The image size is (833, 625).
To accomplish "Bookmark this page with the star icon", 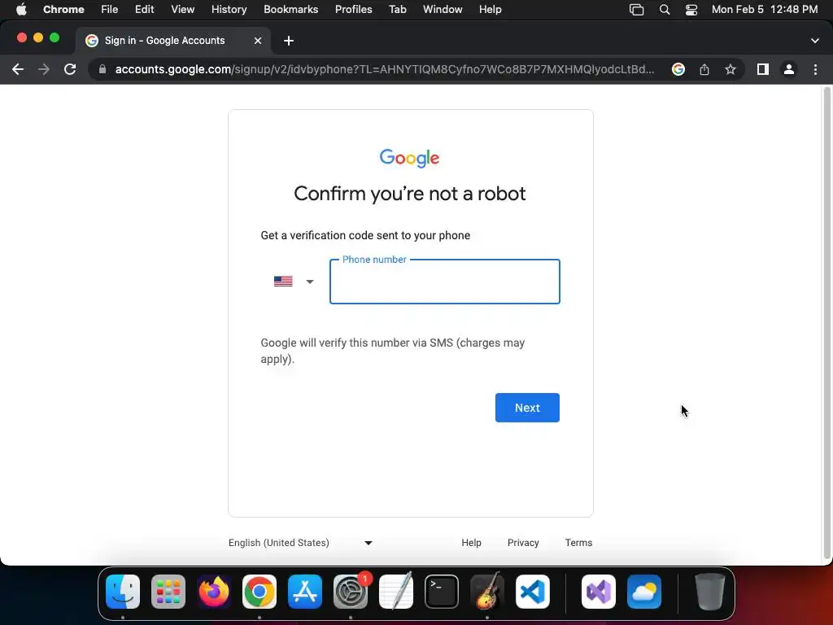I will 731,69.
